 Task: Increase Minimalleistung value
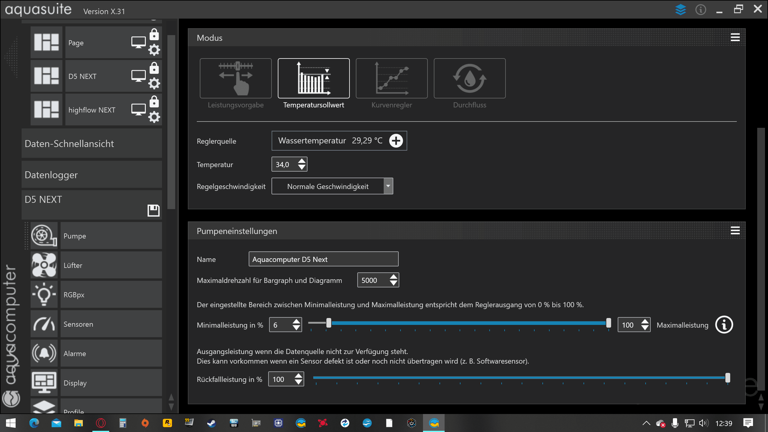296,322
